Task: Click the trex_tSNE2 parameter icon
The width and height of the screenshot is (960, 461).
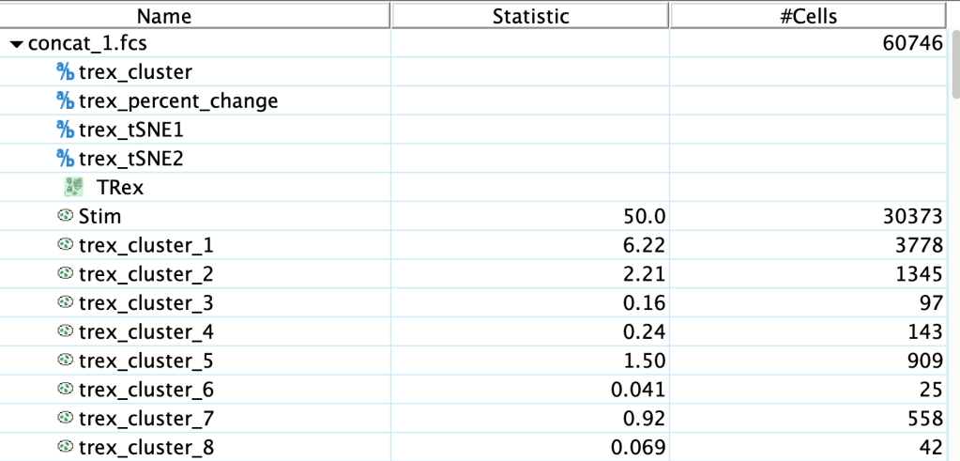Action: point(65,159)
